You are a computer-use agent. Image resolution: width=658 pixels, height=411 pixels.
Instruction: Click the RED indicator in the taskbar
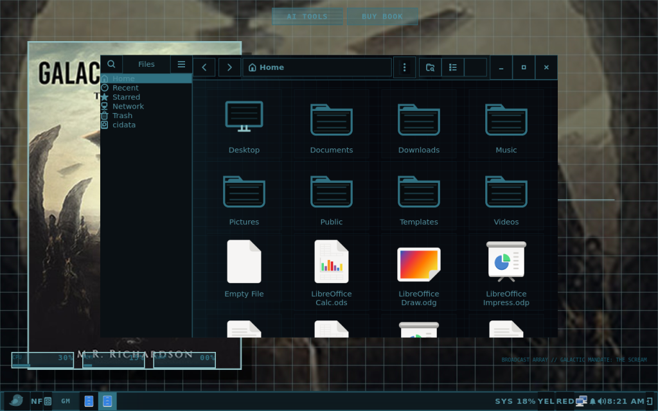point(565,401)
